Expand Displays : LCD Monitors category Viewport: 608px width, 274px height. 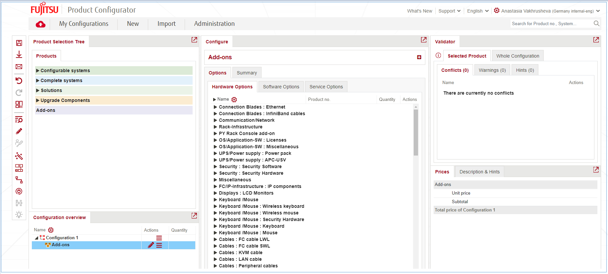[x=215, y=193]
